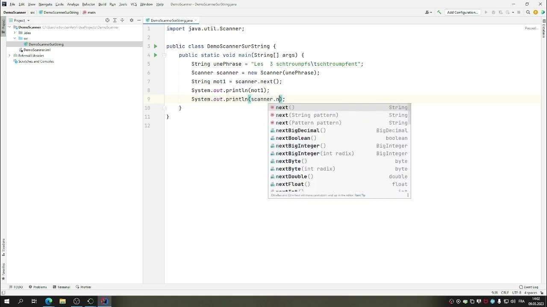Open the File menu

(x=12, y=4)
